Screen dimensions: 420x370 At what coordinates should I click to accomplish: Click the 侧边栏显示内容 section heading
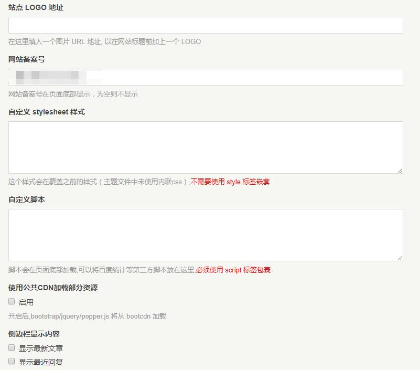[x=34, y=334]
